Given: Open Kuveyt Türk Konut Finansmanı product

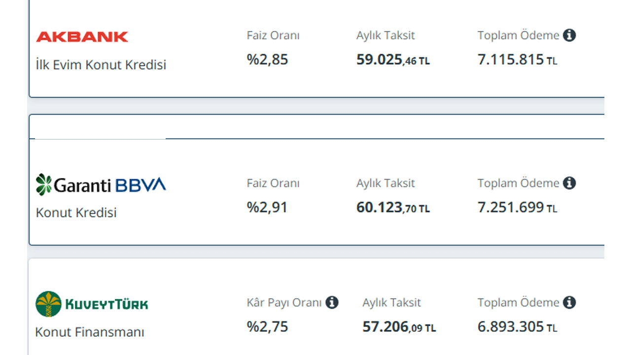Looking at the screenshot, I should click(x=90, y=332).
